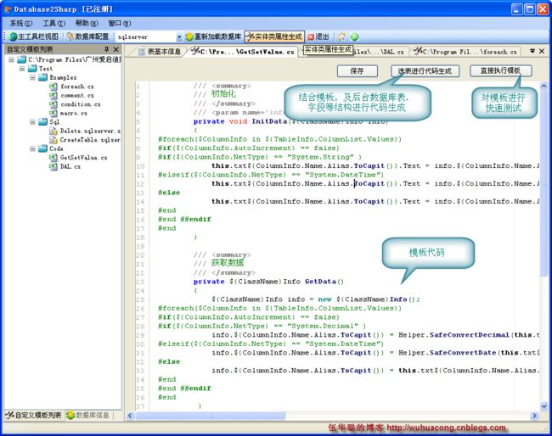The image size is (552, 436).
Task: Open the 系统 menu
Action: (21, 23)
